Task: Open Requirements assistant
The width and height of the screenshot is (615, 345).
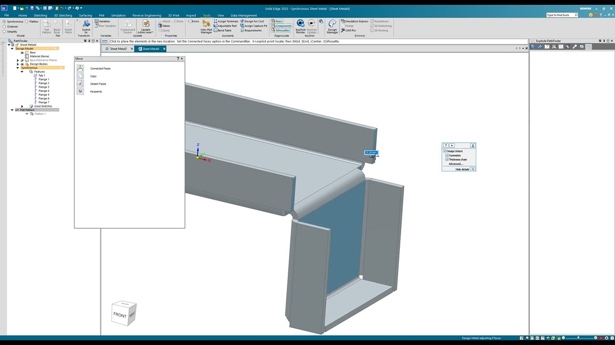Action: [251, 31]
